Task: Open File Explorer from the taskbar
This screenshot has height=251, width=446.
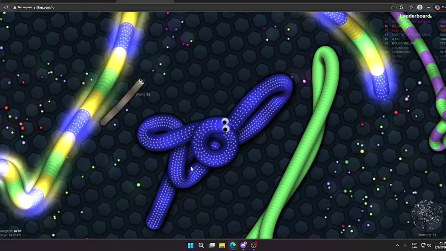Action: coord(222,245)
